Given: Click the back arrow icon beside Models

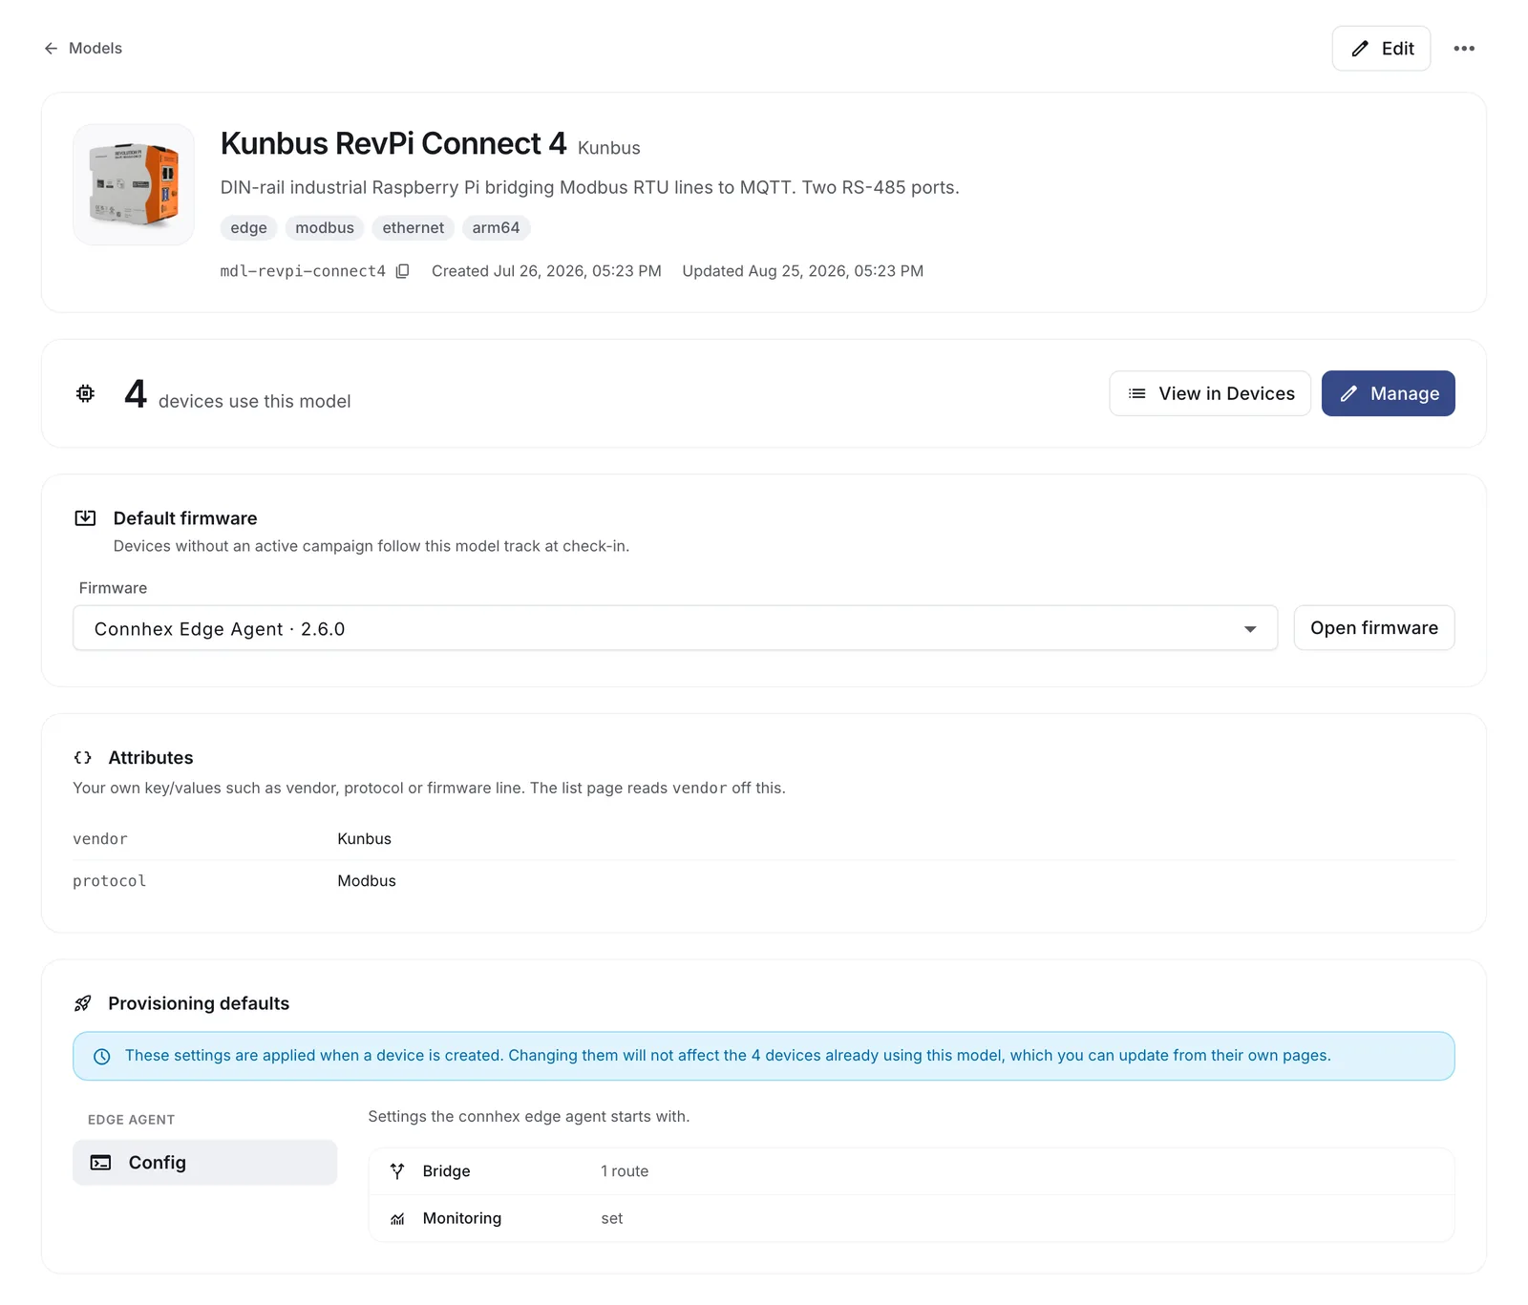Looking at the screenshot, I should [x=52, y=49].
